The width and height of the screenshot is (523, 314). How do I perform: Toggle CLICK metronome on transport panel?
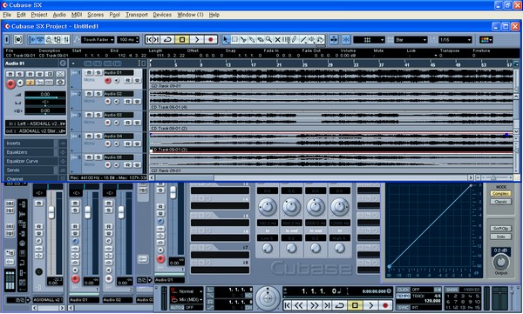coord(404,290)
